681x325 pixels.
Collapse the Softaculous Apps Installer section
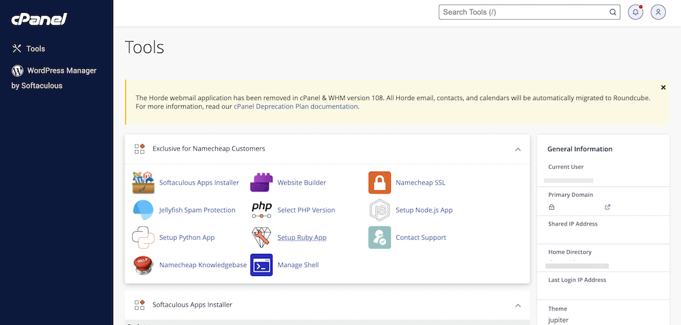point(518,305)
